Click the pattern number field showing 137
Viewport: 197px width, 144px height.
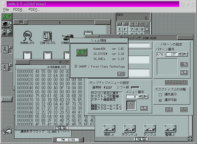171,54
